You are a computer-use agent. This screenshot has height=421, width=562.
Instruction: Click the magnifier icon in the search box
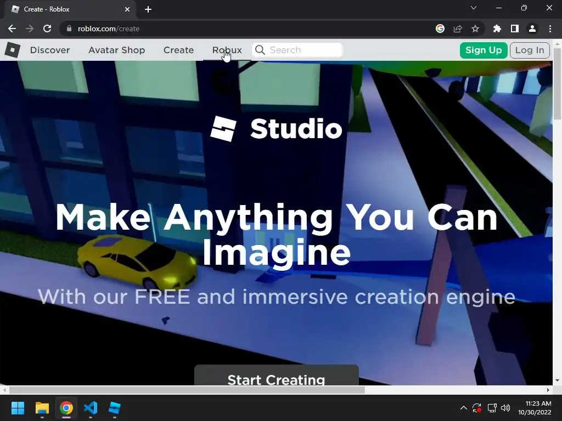coord(260,50)
